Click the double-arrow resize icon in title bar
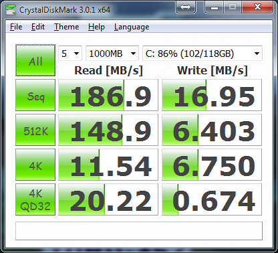278x253 pixels. (x=186, y=7)
